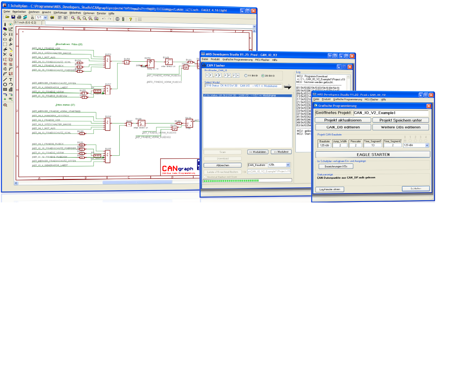Open MCU Flasher menu in CAN Flasher window

(262, 60)
